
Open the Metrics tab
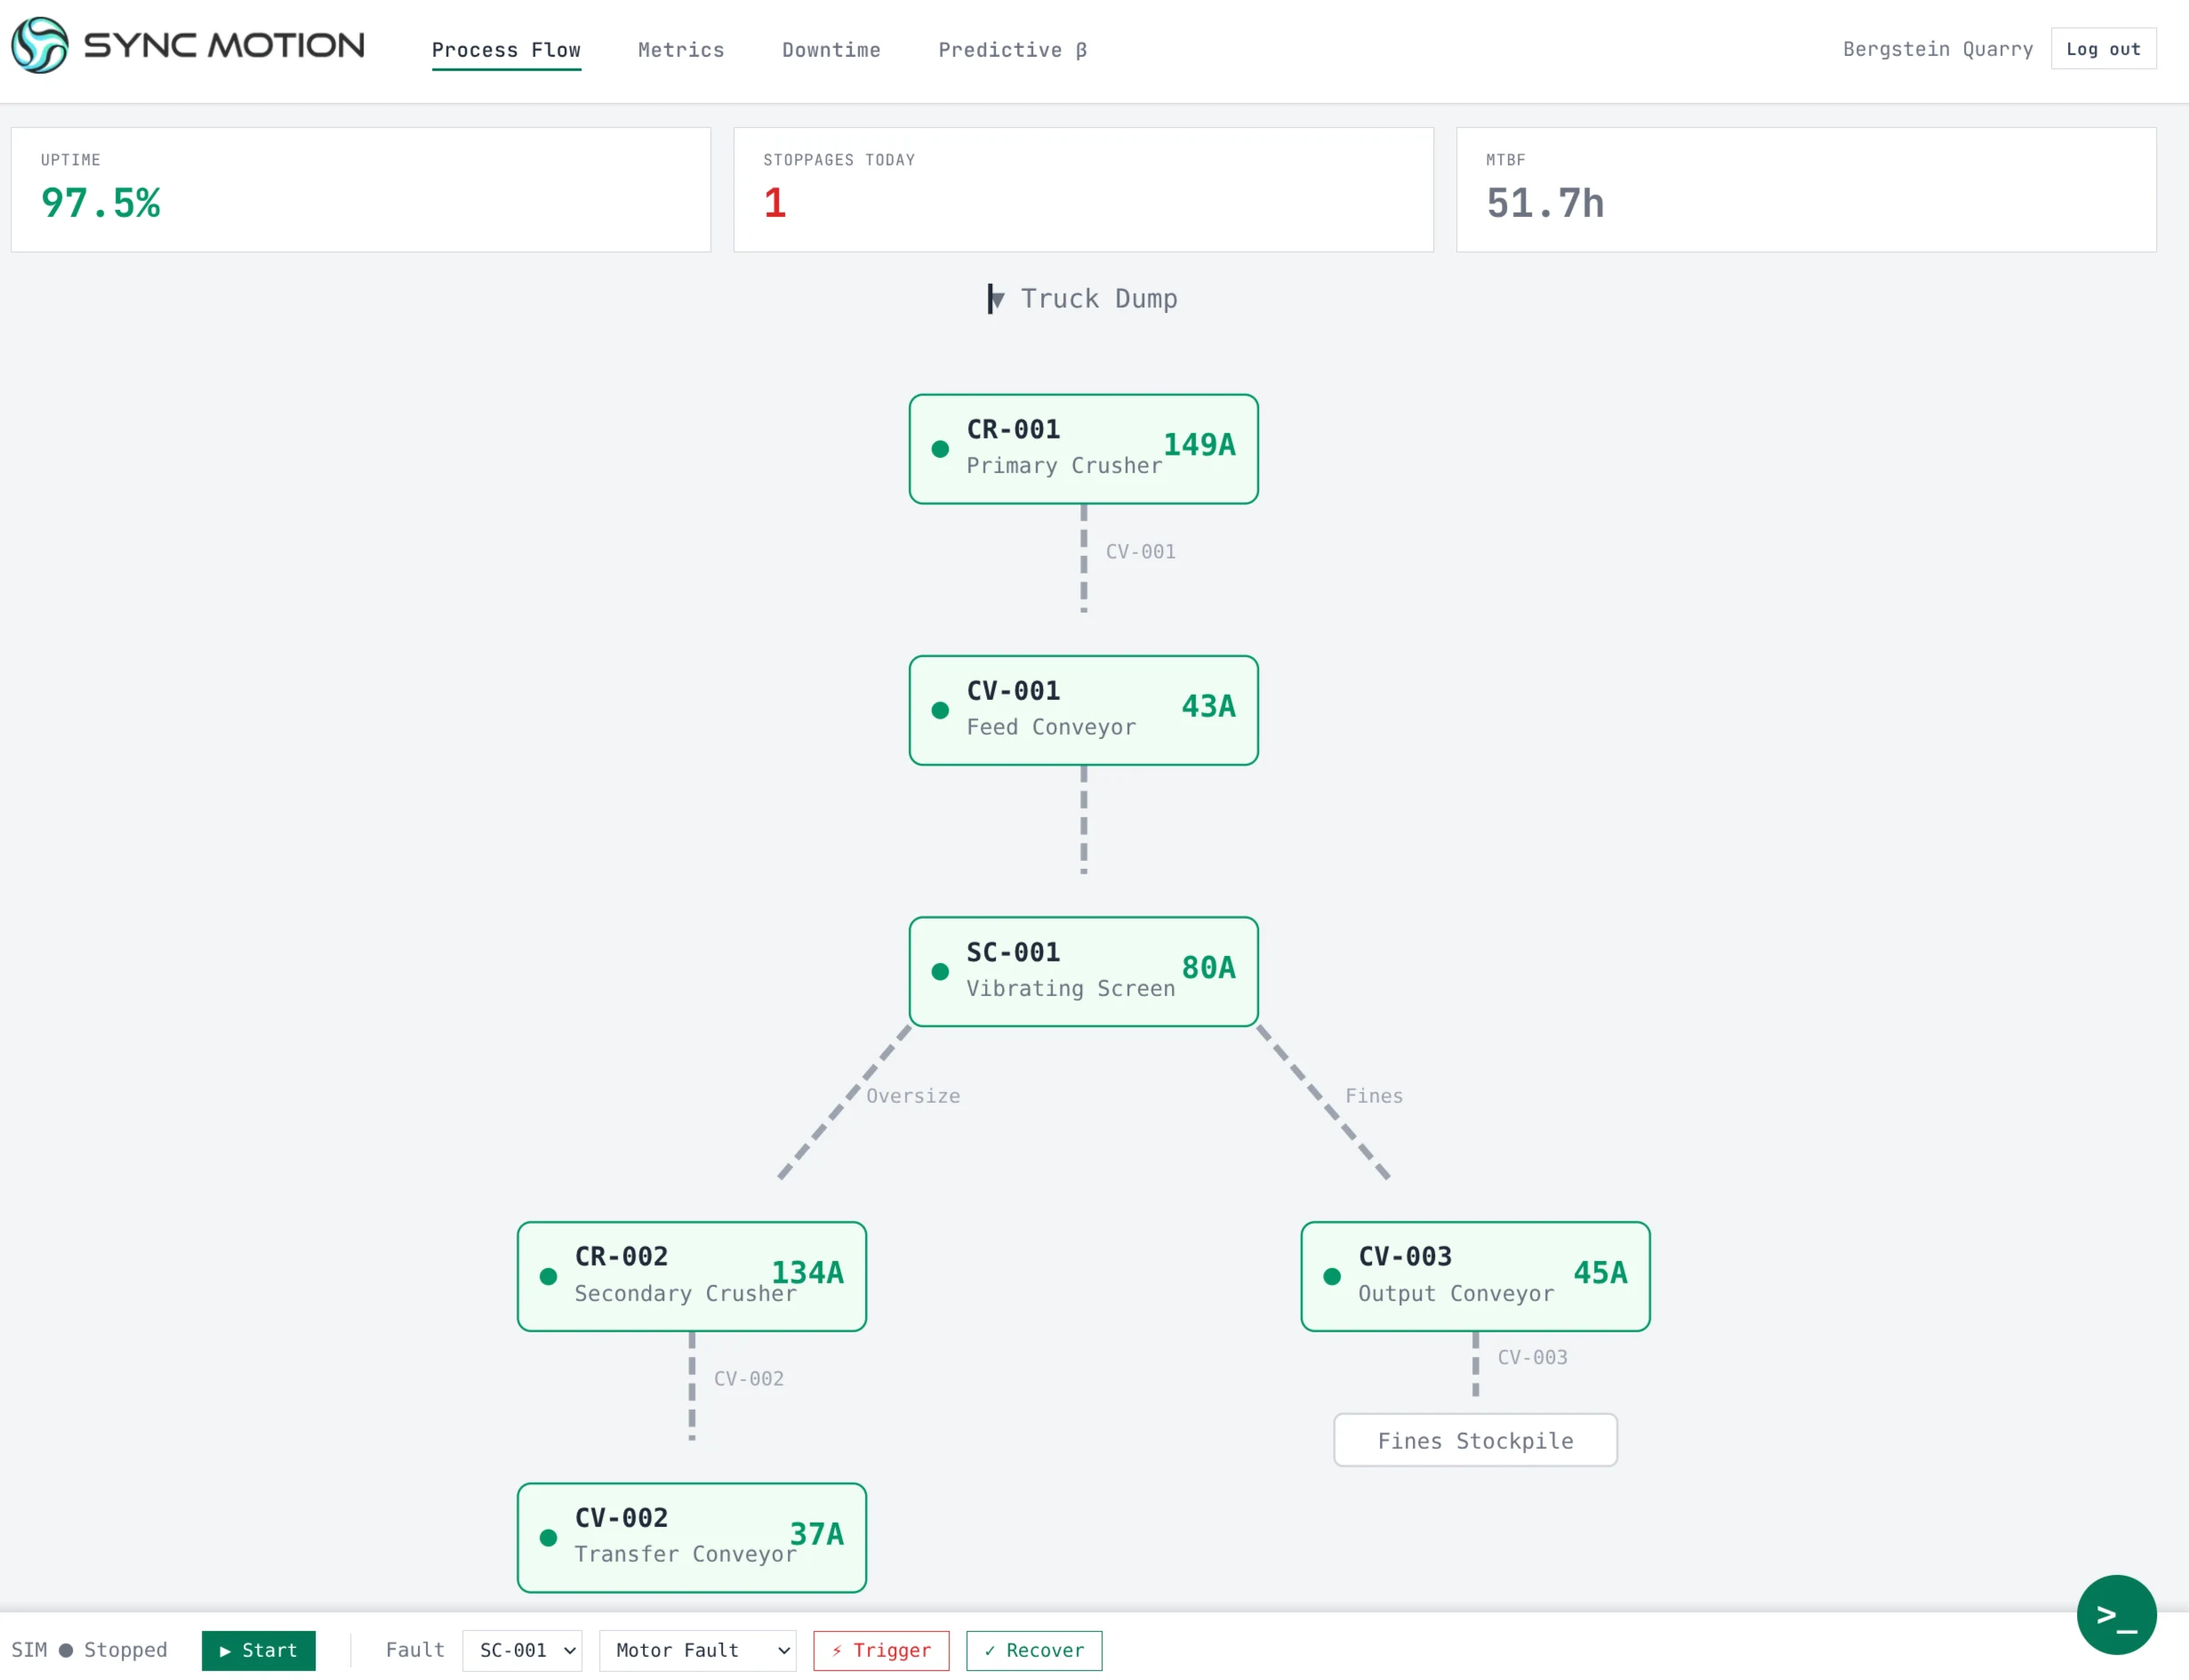(x=681, y=50)
